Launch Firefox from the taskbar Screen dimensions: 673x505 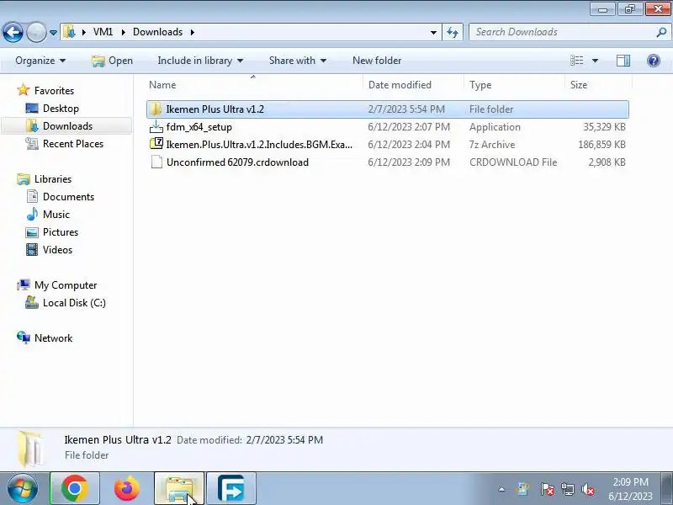tap(127, 488)
